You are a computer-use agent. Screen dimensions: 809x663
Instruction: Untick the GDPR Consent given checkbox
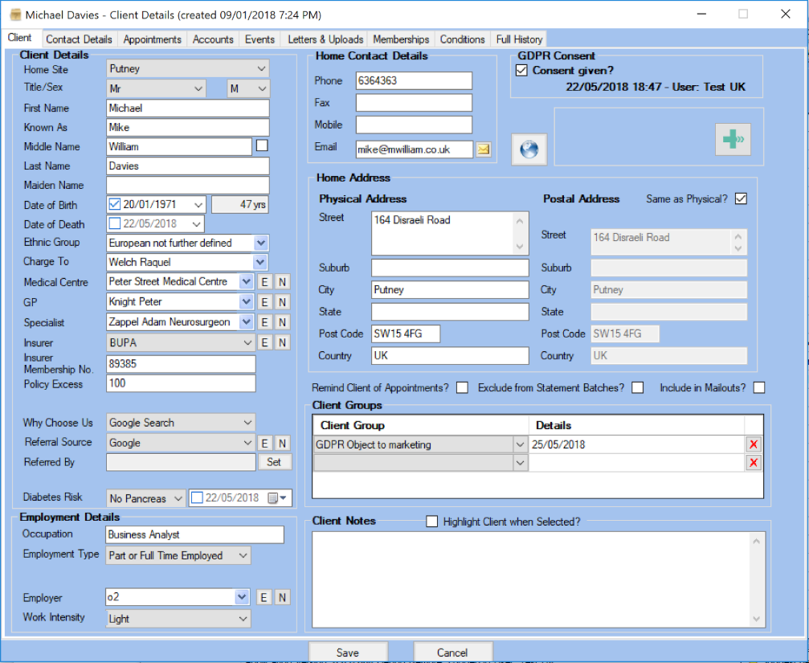pos(521,71)
